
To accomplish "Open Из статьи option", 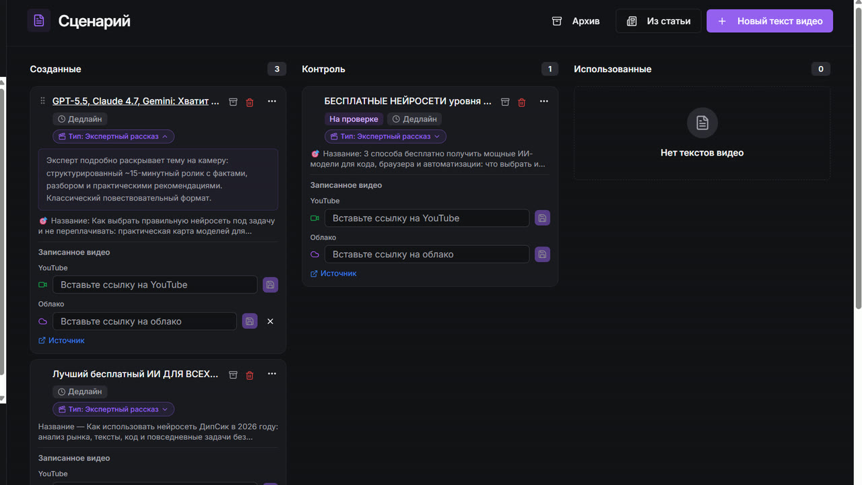I will pyautogui.click(x=658, y=21).
